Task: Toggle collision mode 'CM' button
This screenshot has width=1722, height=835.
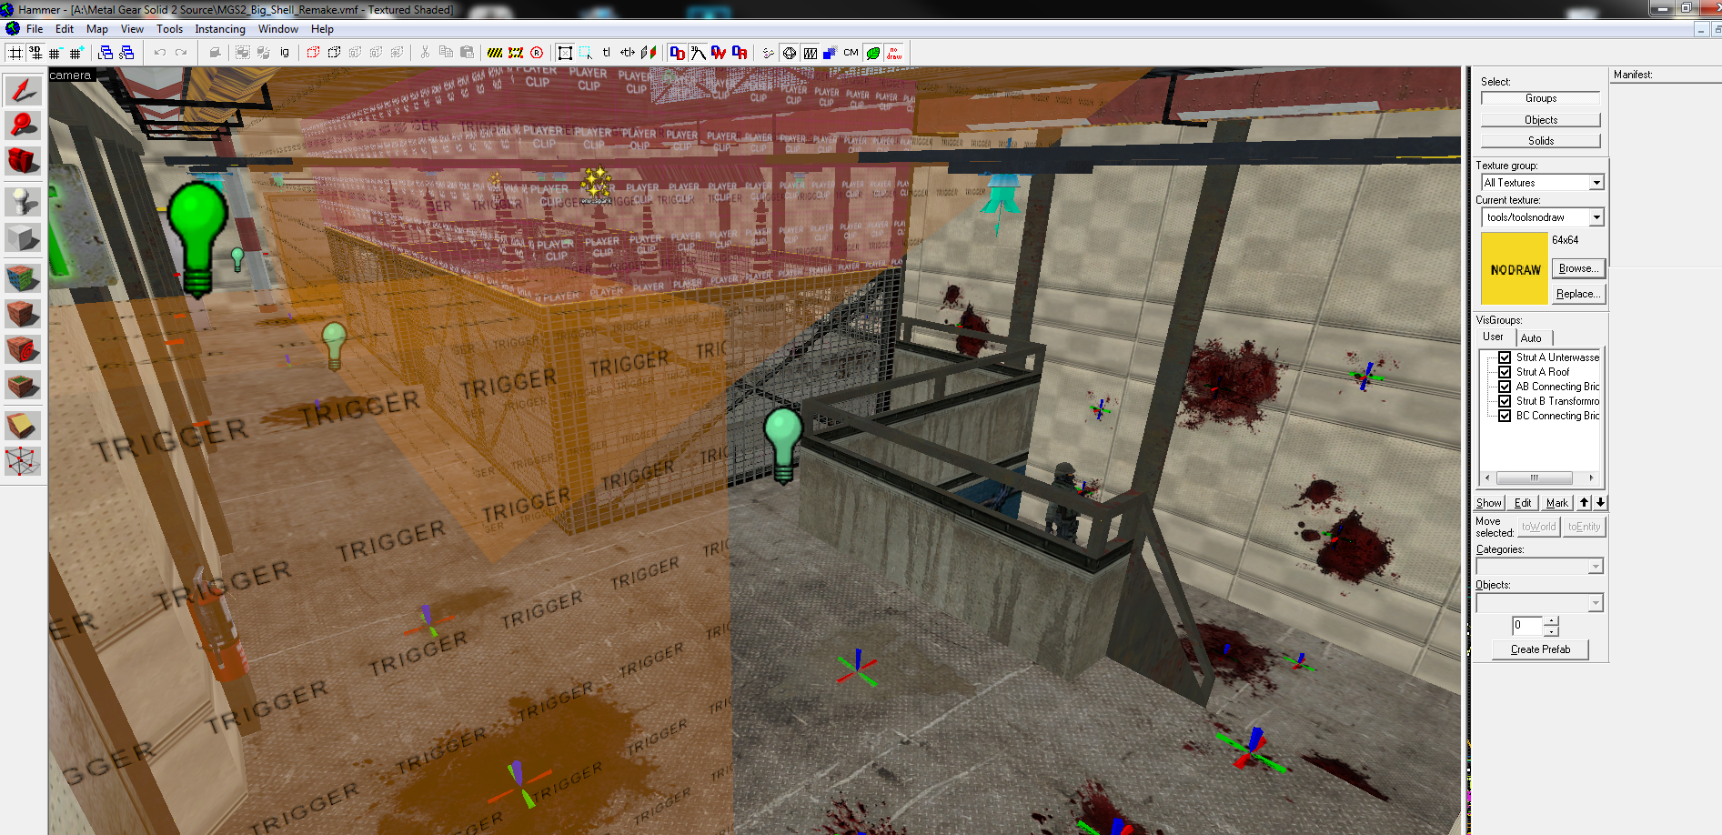Action: tap(851, 53)
